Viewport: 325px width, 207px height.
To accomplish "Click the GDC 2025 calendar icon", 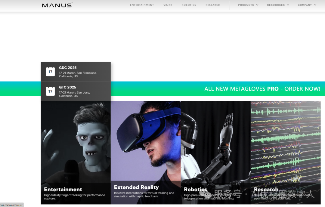I will [50, 72].
